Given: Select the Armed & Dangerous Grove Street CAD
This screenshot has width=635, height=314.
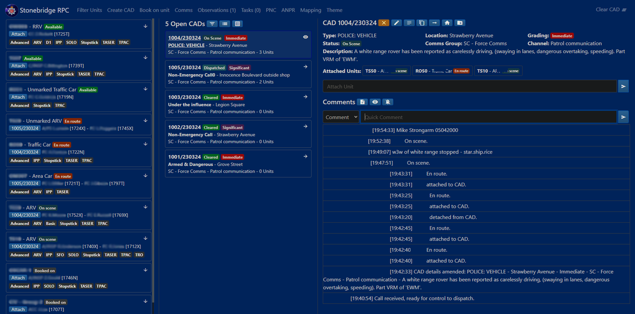Looking at the screenshot, I should 238,164.
